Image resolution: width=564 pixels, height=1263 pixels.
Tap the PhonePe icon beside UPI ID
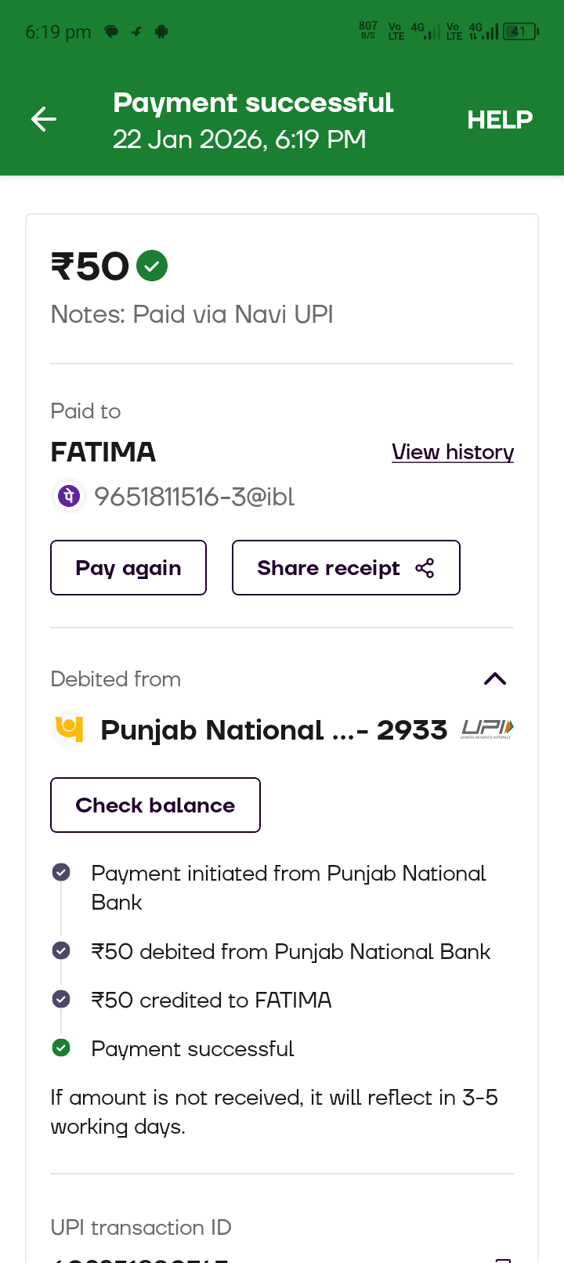click(69, 496)
